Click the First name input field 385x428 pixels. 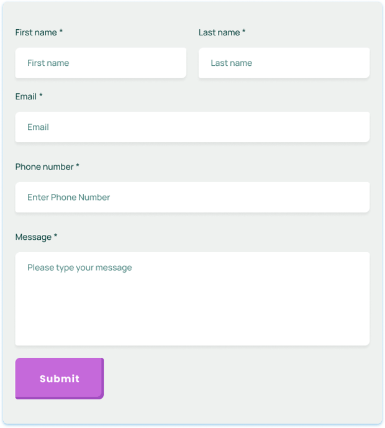101,63
